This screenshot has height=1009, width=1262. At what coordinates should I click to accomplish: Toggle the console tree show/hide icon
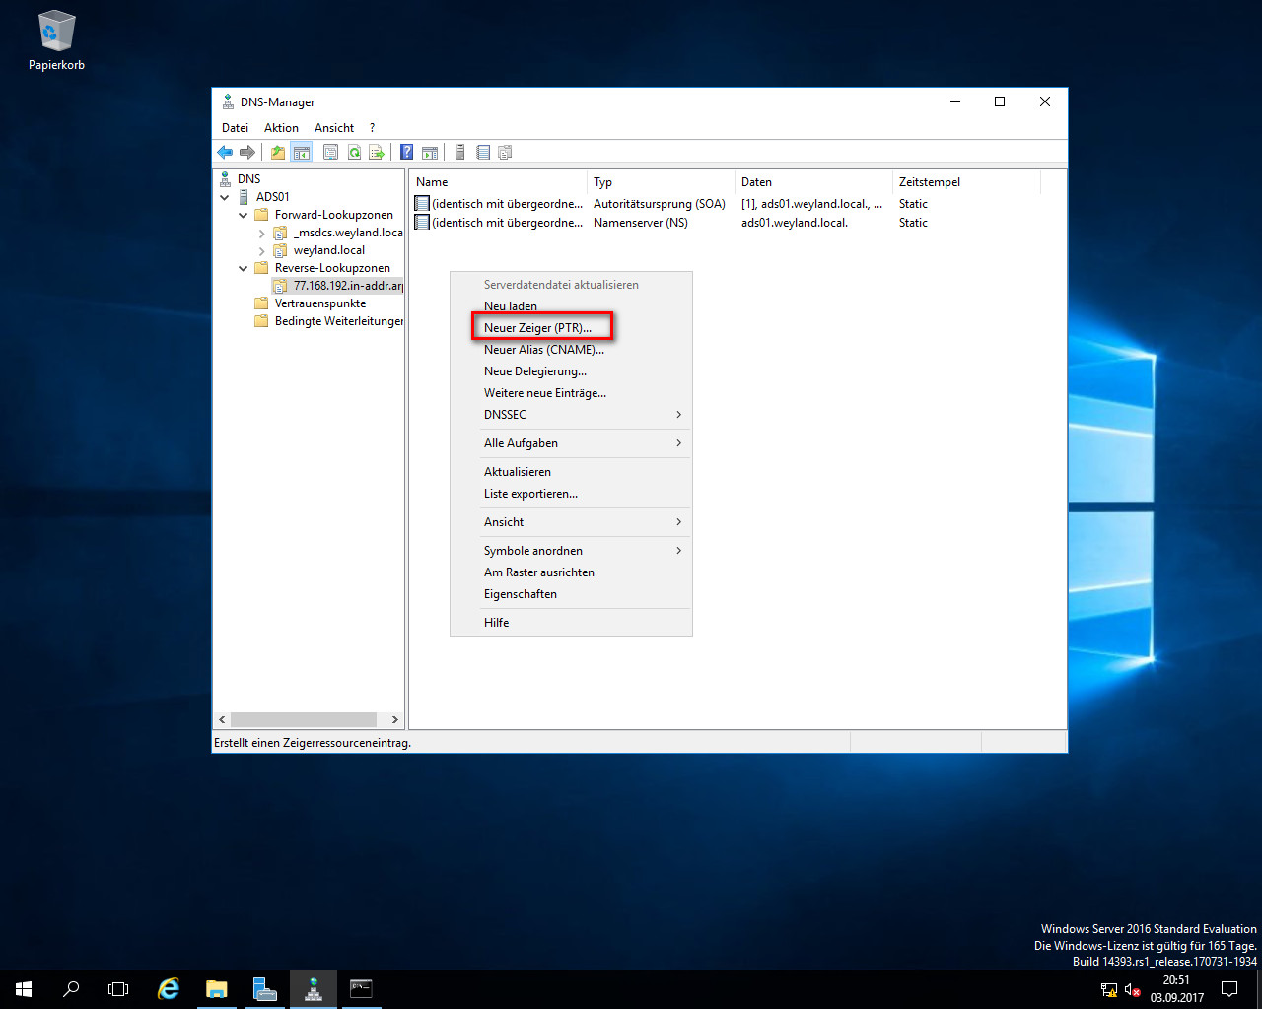coord(301,152)
